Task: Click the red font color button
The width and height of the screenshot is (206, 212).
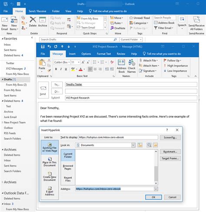Action: [81, 69]
